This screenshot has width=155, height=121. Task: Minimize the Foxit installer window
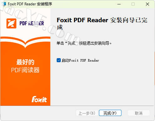(x=119, y=4)
